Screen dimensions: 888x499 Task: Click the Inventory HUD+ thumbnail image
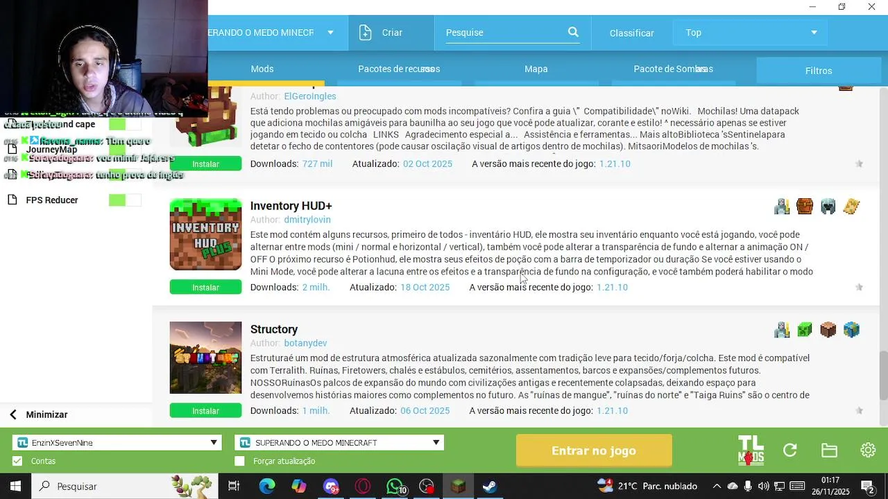(205, 234)
